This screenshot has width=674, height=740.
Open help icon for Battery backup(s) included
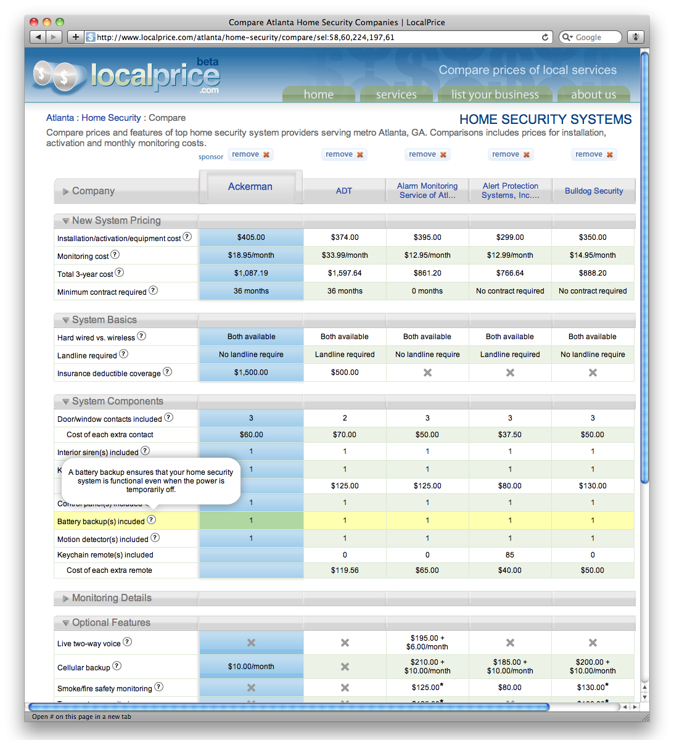(x=152, y=520)
